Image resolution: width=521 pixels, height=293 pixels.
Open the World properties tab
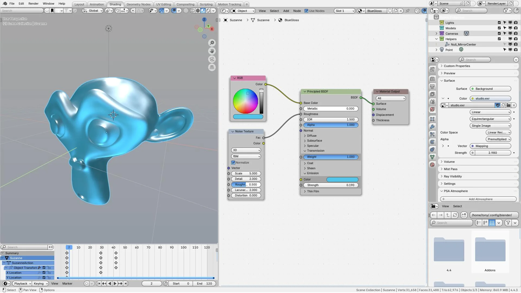click(x=432, y=109)
